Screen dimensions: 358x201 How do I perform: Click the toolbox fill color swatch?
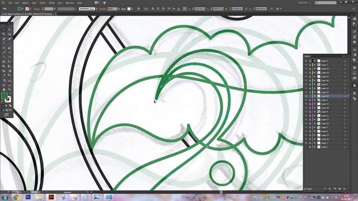(x=4, y=95)
